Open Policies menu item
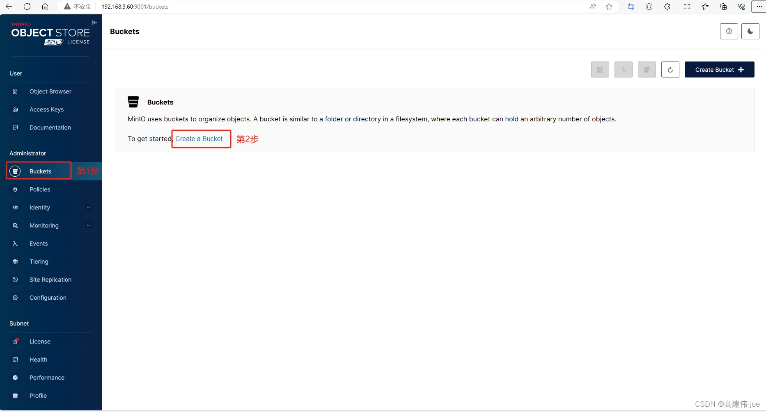Viewport: 766px width, 412px height. point(50,189)
